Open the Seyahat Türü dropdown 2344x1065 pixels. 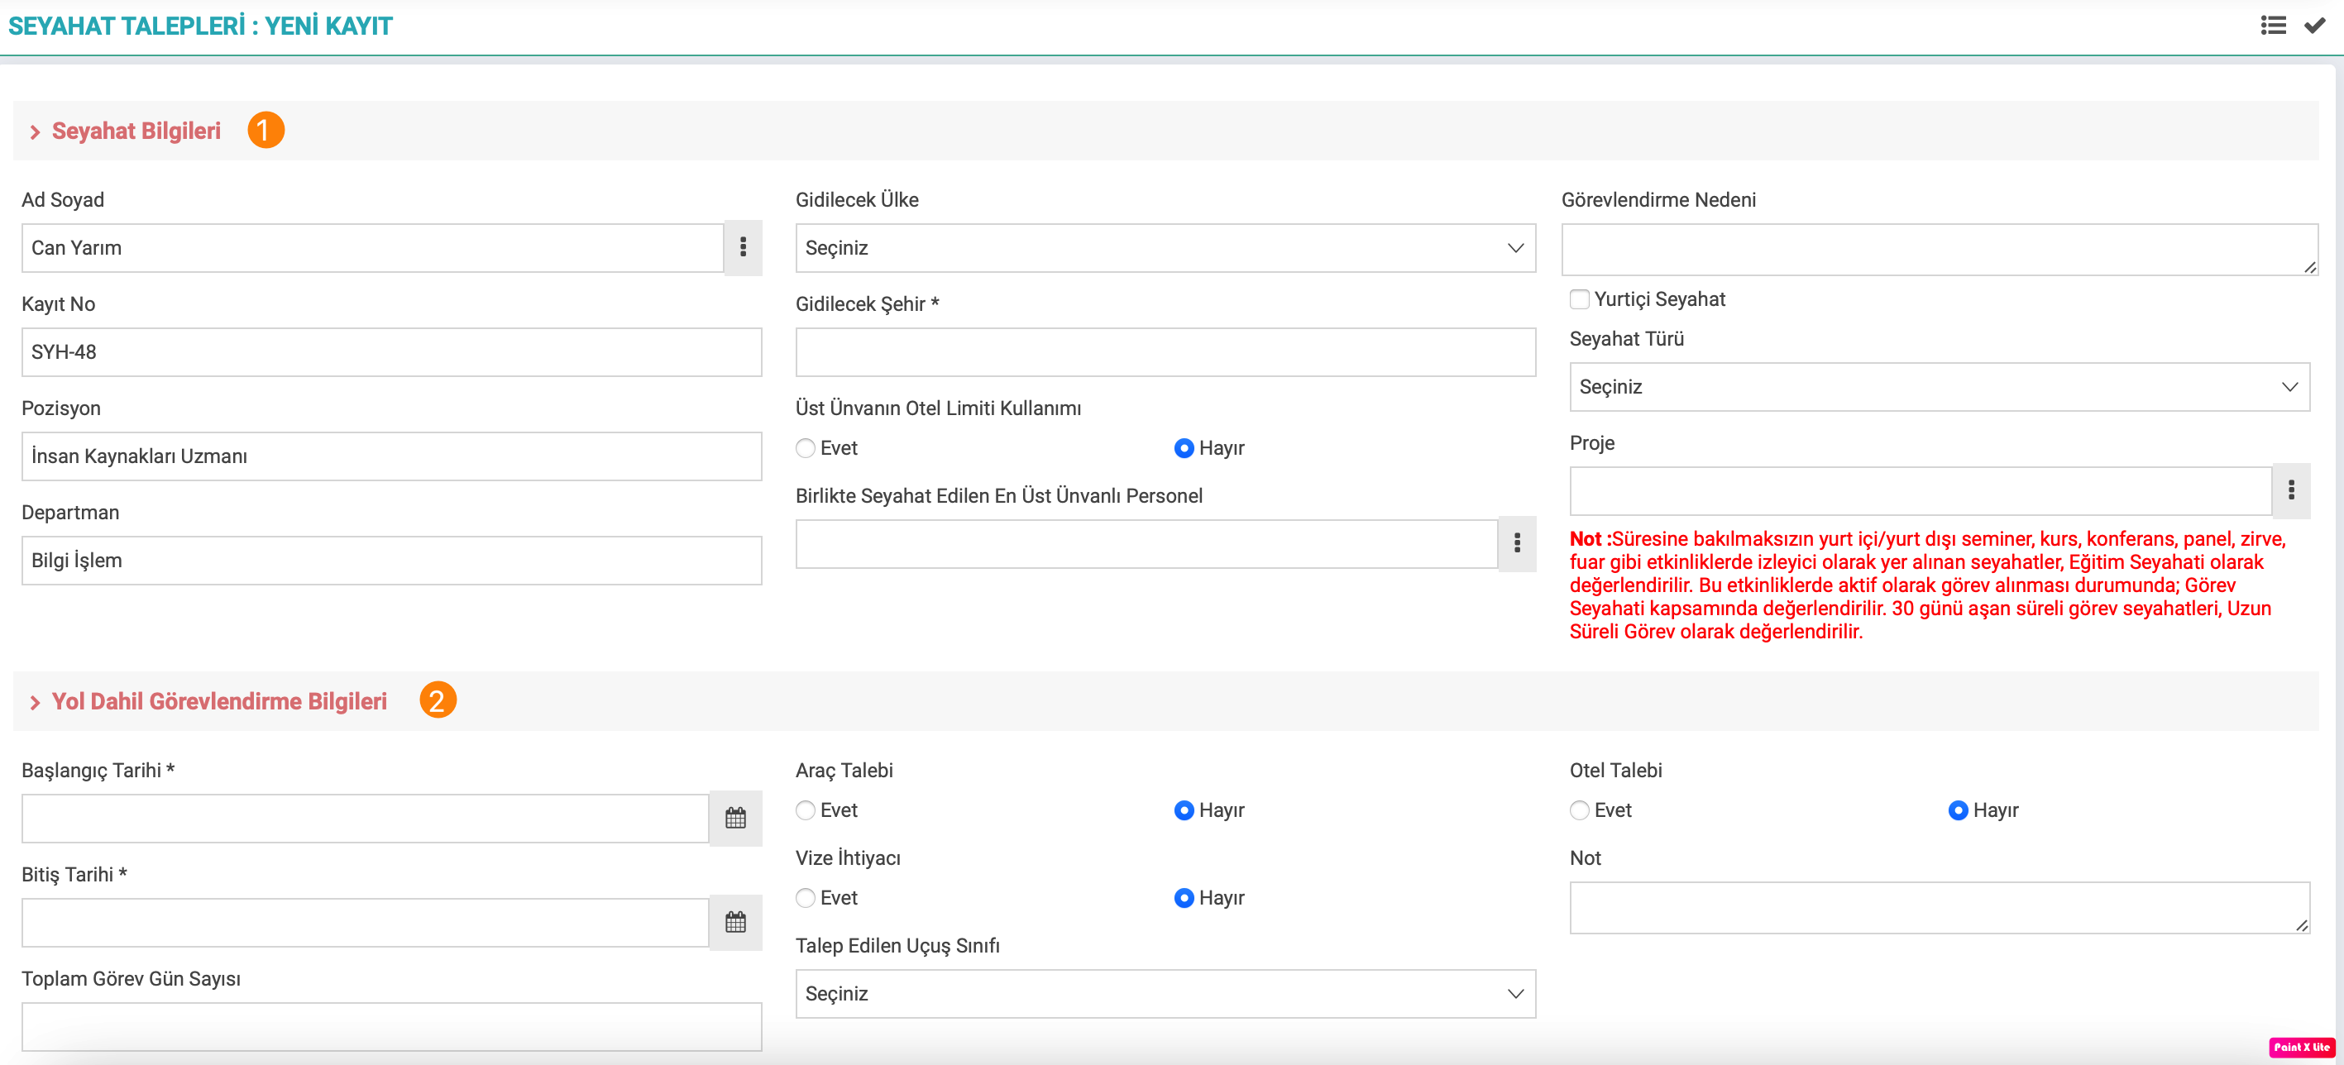pyautogui.click(x=1939, y=388)
